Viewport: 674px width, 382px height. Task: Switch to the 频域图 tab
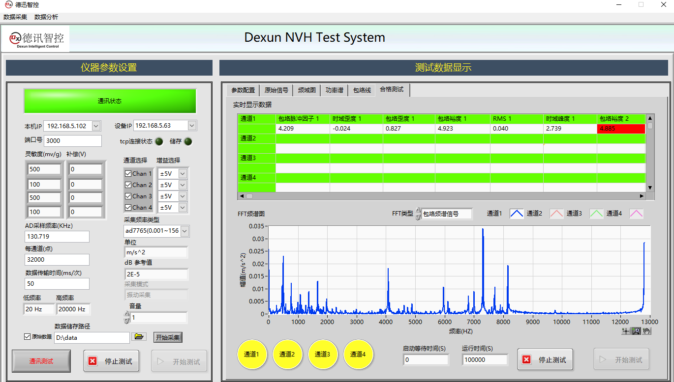point(306,90)
